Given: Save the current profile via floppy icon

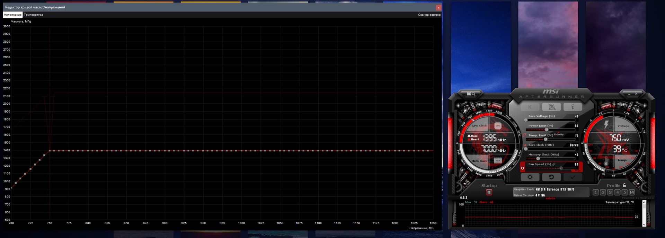Looking at the screenshot, I should pyautogui.click(x=632, y=192).
